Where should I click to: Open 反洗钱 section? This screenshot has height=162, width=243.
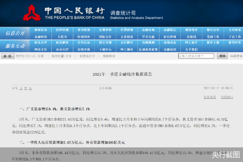point(191,37)
